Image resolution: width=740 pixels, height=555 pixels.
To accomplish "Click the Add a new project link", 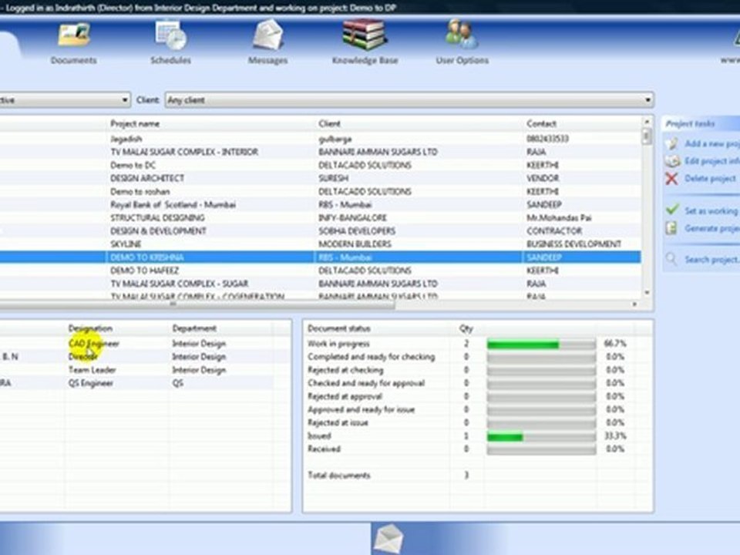I will 712,143.
